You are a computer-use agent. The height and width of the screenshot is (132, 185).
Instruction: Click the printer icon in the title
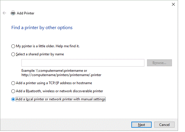(13, 13)
